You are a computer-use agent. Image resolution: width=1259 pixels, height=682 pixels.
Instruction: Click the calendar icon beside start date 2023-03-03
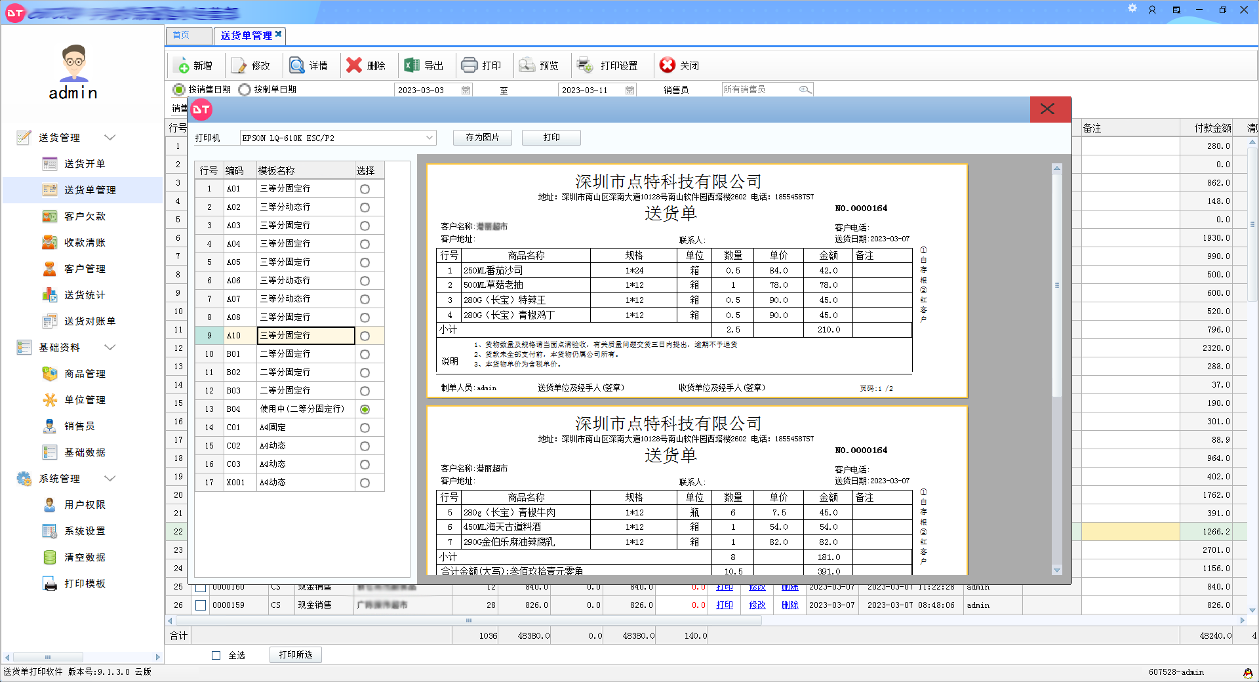click(x=466, y=90)
